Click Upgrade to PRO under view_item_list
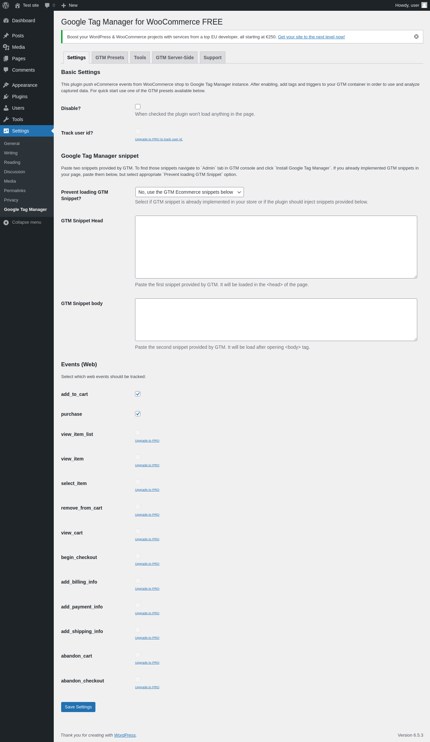This screenshot has height=742, width=430. 147,441
